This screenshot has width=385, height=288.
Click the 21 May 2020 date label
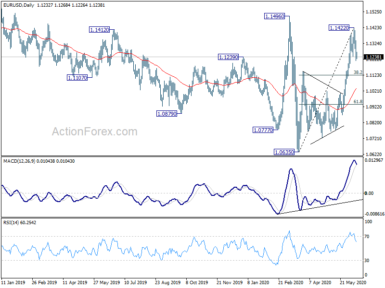coord(353,282)
